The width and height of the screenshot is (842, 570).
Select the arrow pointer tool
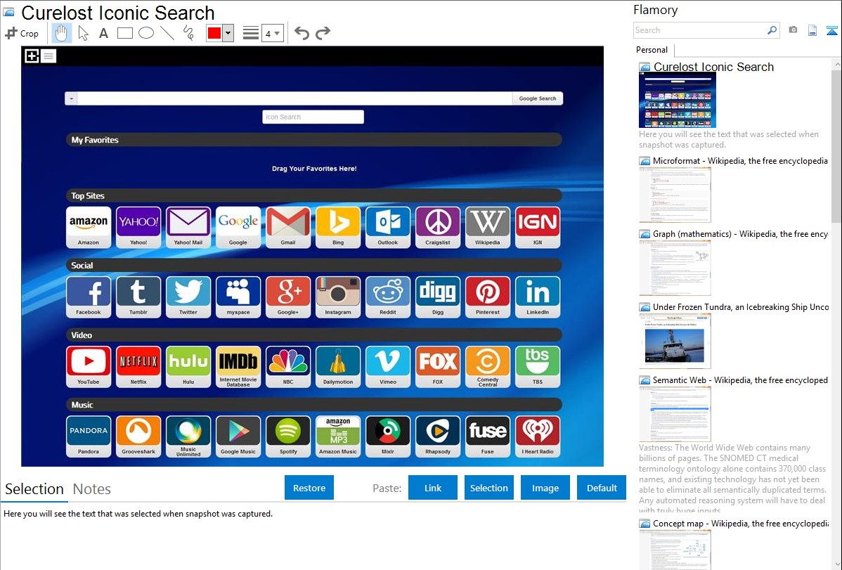coord(83,33)
